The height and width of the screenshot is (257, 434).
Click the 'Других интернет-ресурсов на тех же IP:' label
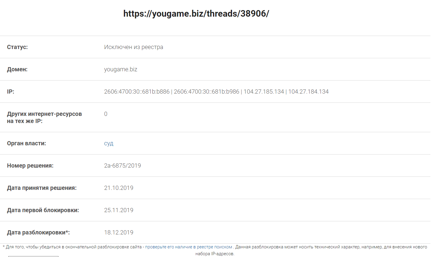point(44,117)
